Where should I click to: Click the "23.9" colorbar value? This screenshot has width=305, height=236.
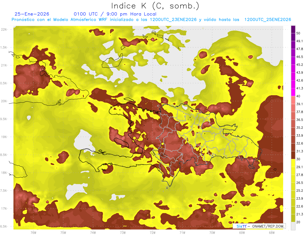[300, 199]
